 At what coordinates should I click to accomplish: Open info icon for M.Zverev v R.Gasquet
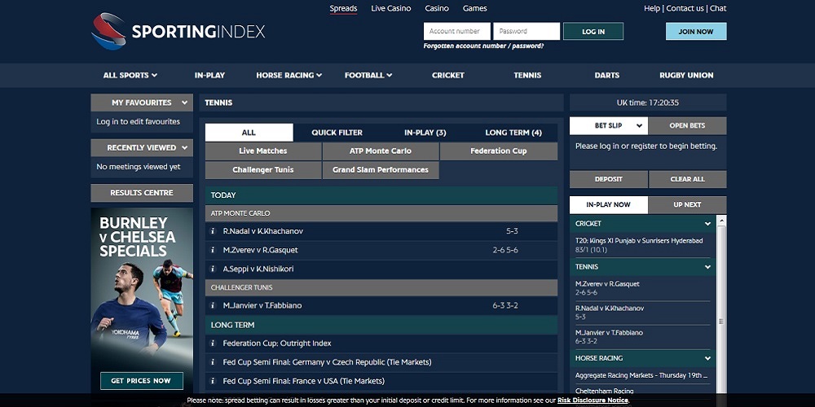pos(213,250)
